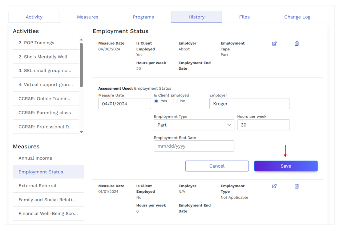This screenshot has height=230, width=339.
Task: Save the employment status entry
Action: point(286,166)
